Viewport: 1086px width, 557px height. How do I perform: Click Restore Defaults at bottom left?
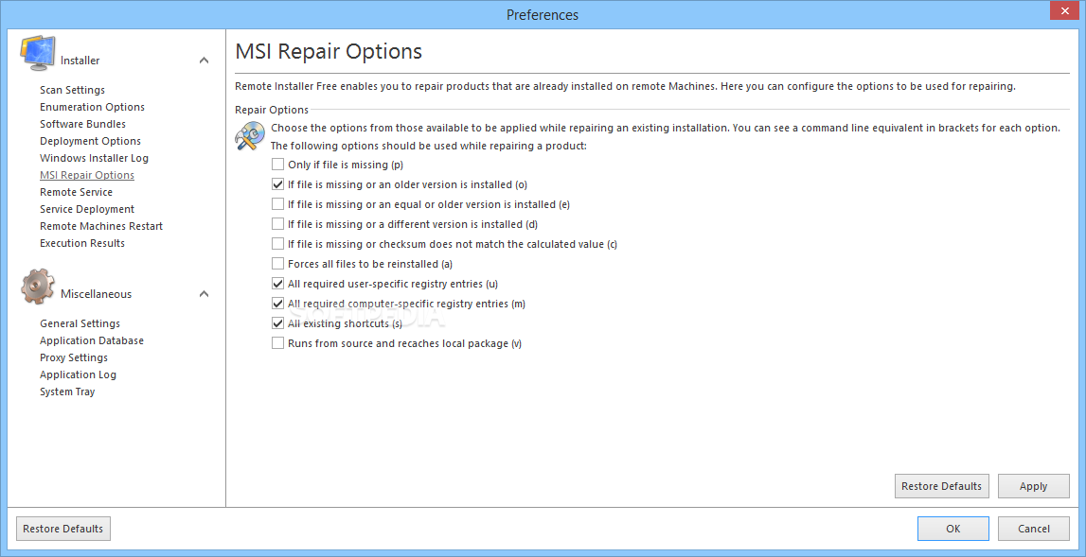tap(63, 529)
